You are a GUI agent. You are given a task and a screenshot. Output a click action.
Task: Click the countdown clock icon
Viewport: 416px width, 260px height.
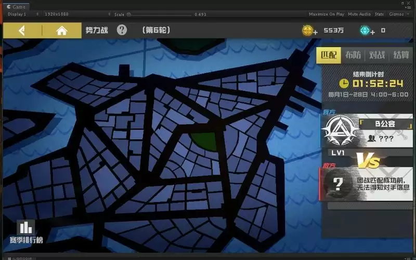pyautogui.click(x=344, y=83)
